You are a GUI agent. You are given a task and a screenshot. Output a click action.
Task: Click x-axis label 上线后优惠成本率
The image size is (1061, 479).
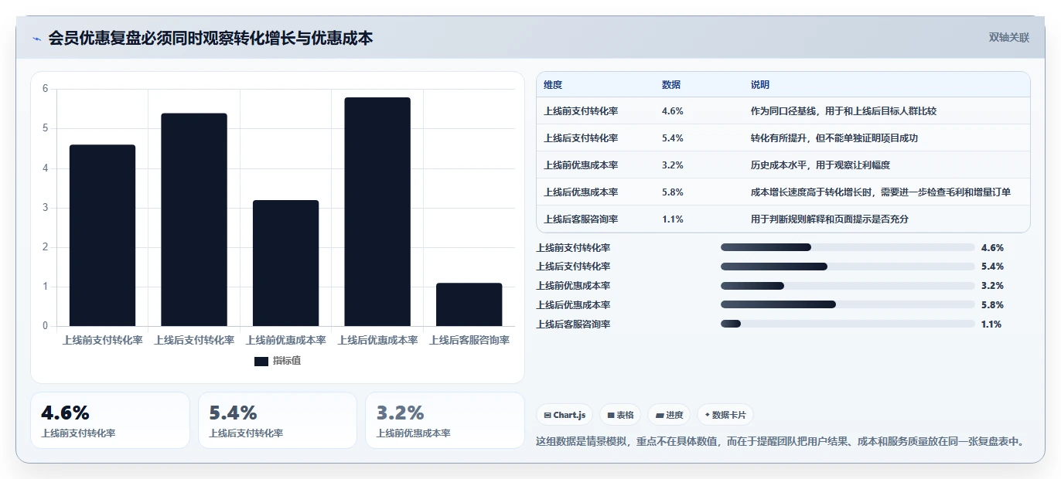(377, 340)
